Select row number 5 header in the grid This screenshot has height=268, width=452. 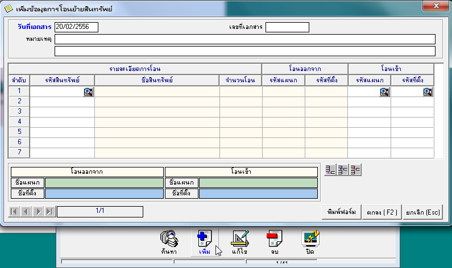[19, 132]
